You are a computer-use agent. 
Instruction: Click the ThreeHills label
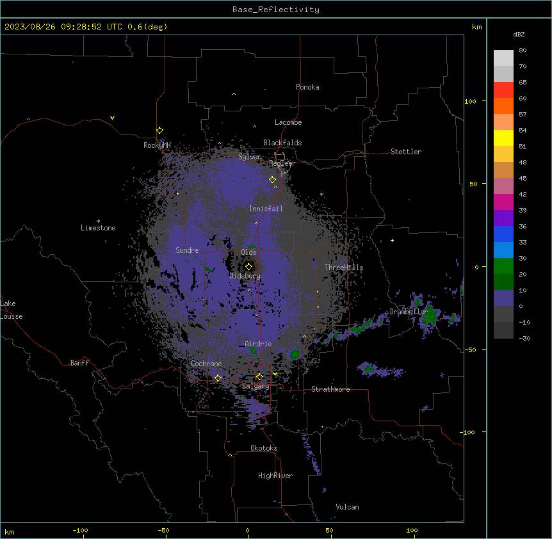(344, 268)
